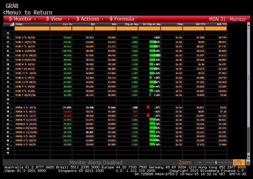Open the chart icon in the table header
This screenshot has height=179, width=253.
click(x=12, y=24)
